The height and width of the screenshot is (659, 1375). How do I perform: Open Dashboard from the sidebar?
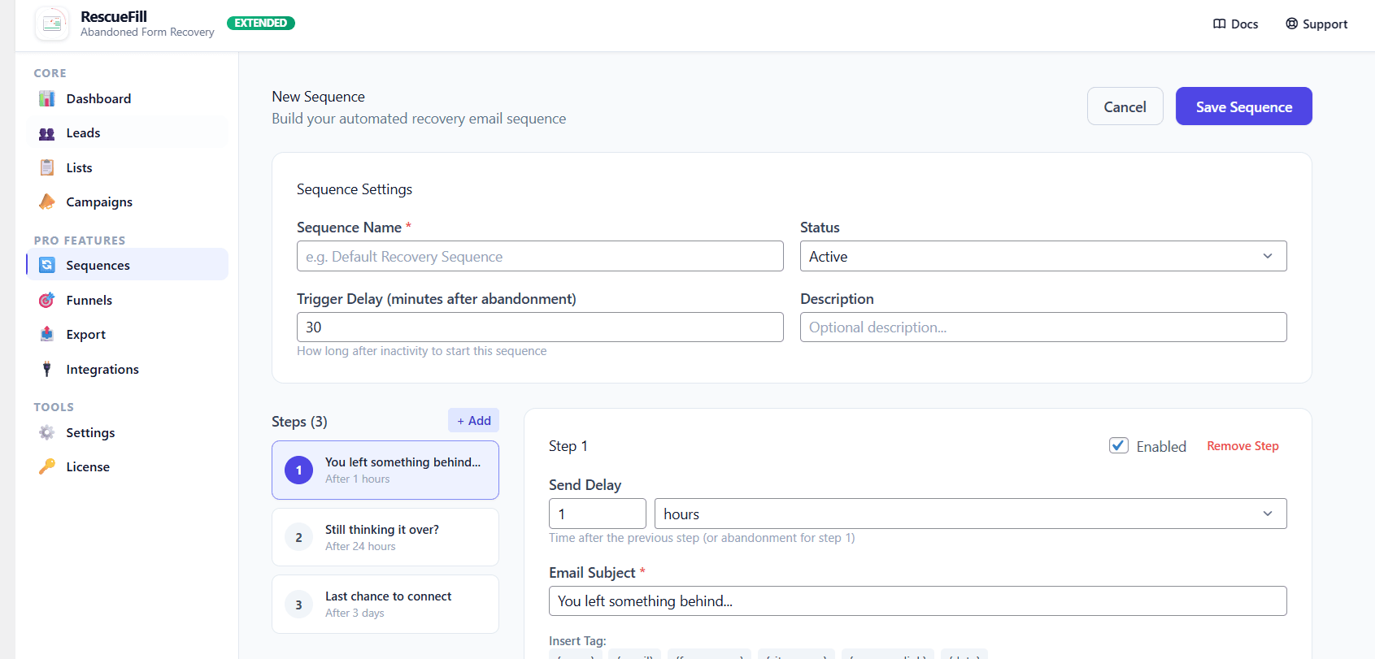(128, 98)
